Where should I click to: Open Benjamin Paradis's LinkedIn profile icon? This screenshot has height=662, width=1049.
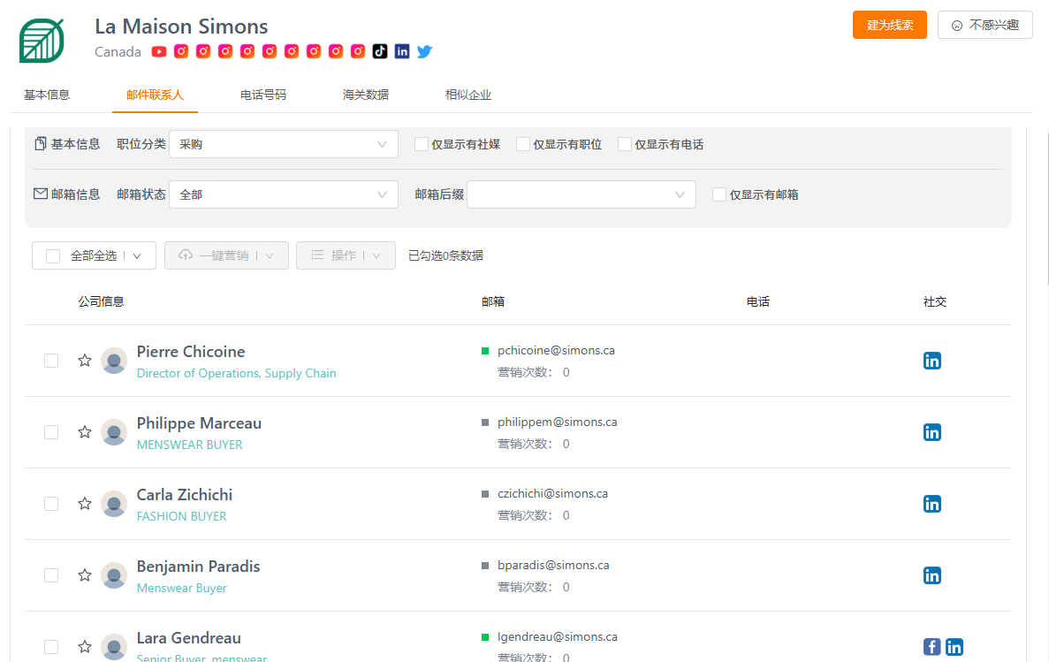tap(932, 575)
